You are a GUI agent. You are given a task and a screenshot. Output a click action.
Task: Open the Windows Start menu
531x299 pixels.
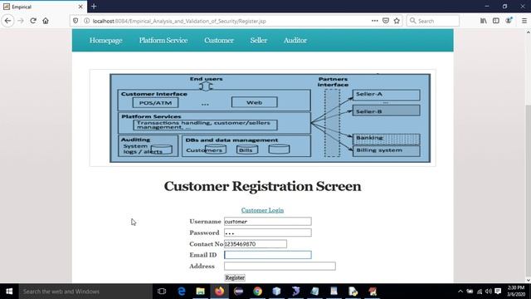[9, 292]
